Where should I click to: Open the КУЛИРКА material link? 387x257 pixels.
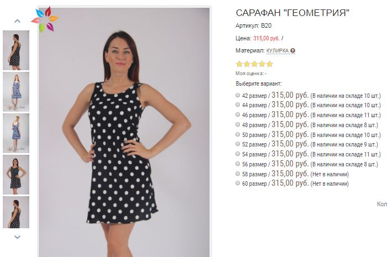pyautogui.click(x=277, y=51)
